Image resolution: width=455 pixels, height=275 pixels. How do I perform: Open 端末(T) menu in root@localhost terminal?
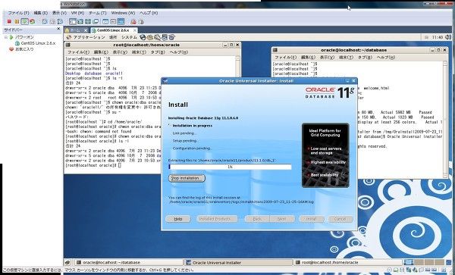click(139, 52)
